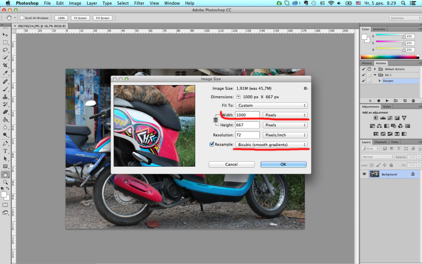Viewport: 422px width, 264px height.
Task: Uncheck the Resample checkbox
Action: pyautogui.click(x=212, y=144)
